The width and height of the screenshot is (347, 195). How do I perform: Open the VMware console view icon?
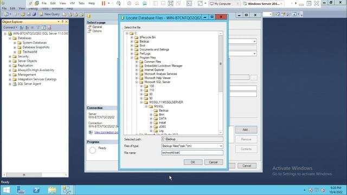[189, 3]
